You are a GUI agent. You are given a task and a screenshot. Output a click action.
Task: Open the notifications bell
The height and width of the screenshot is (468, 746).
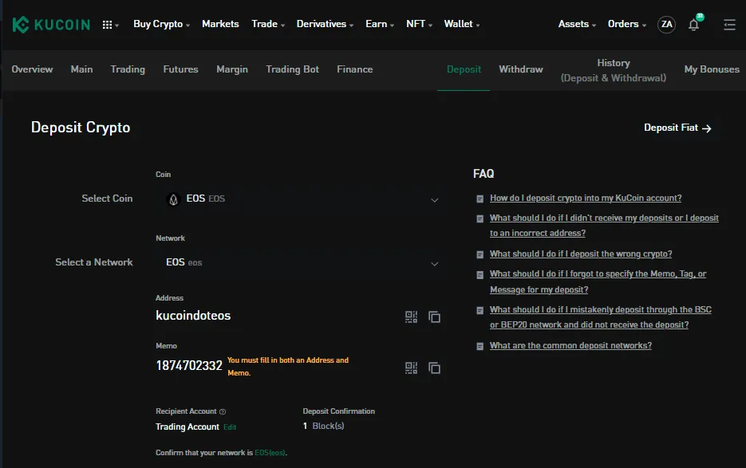(x=693, y=25)
